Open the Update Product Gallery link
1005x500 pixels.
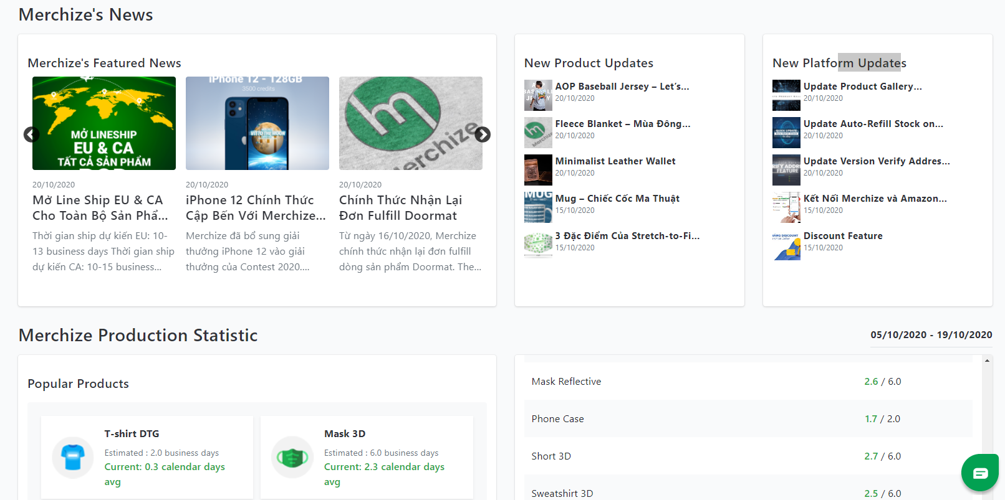click(x=863, y=87)
